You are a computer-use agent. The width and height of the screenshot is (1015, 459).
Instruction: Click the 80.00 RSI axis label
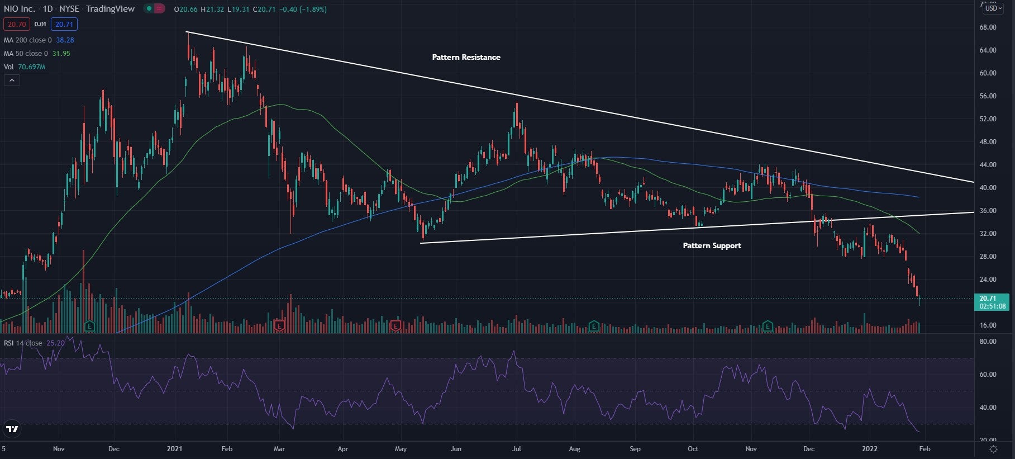coord(988,342)
